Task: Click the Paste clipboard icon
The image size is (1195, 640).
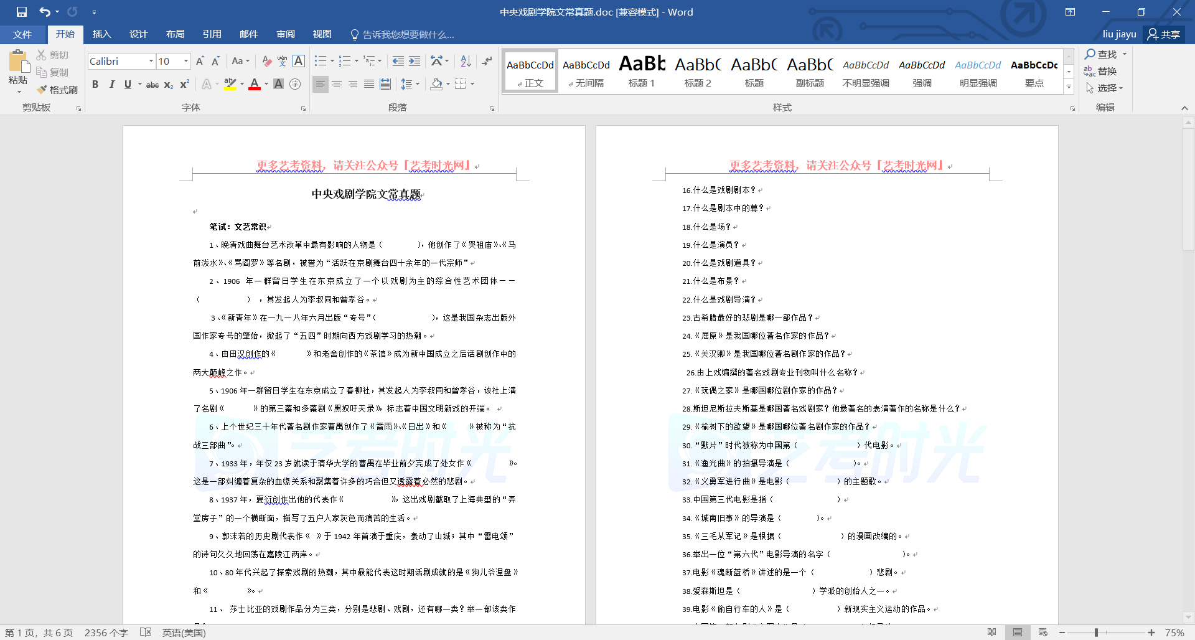Action: 18,62
